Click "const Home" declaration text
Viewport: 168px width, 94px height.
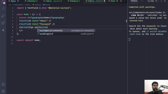[x=23, y=14]
